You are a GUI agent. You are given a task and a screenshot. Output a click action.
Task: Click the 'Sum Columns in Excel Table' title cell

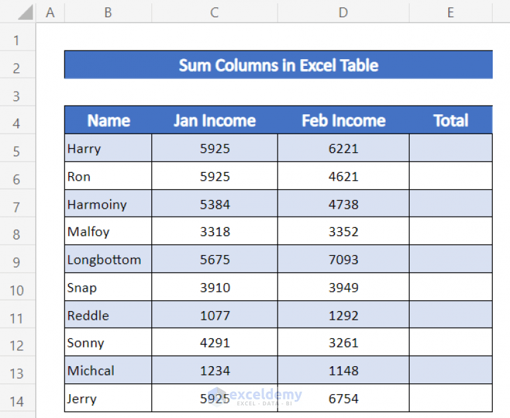(278, 64)
